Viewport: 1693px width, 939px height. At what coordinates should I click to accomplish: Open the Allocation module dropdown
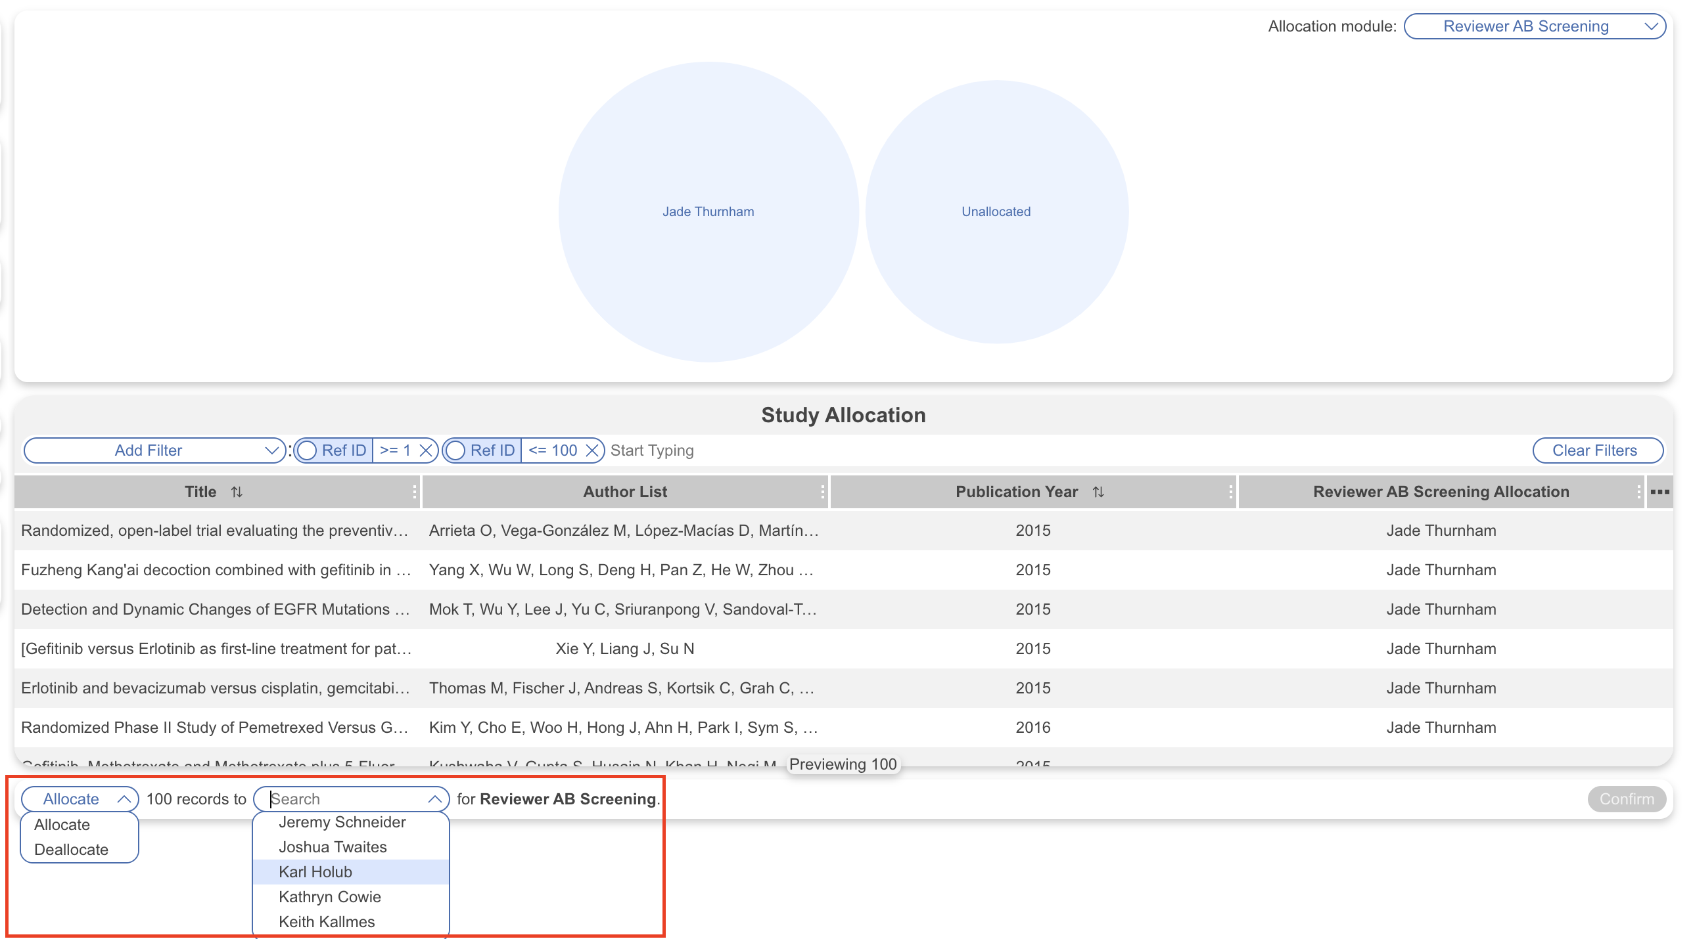click(1534, 26)
